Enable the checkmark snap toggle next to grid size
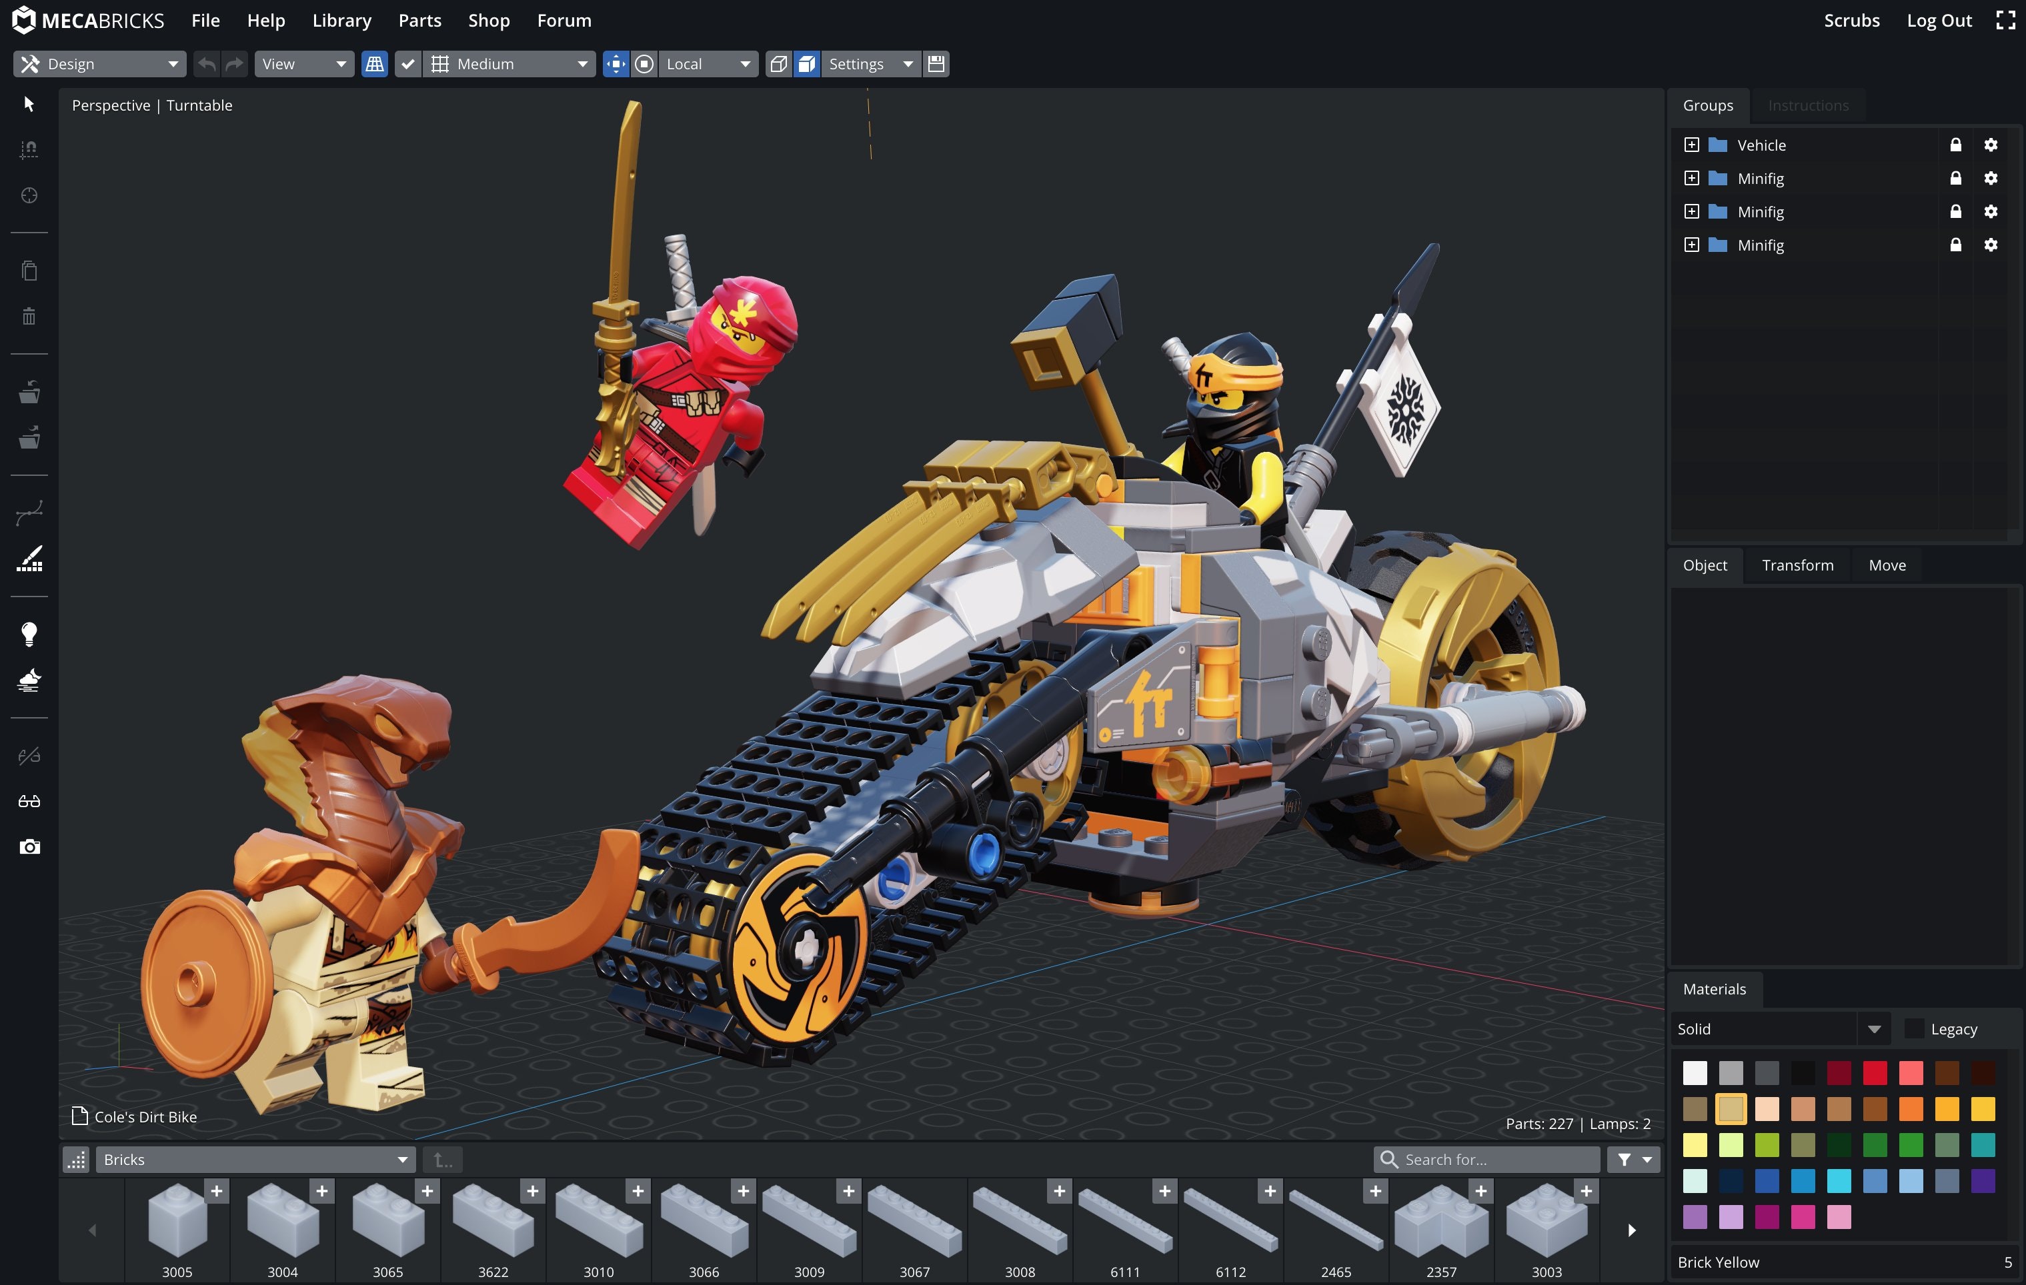2026x1285 pixels. pyautogui.click(x=409, y=63)
